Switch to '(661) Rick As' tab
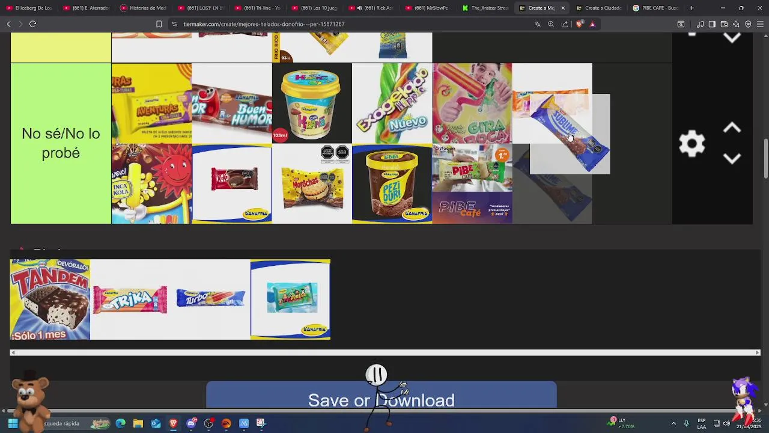The width and height of the screenshot is (769, 433). pos(371,8)
